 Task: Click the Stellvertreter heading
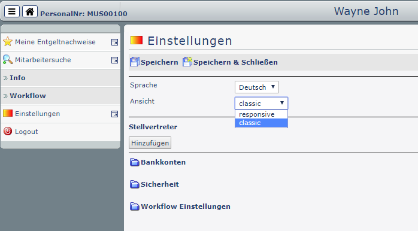coord(153,127)
